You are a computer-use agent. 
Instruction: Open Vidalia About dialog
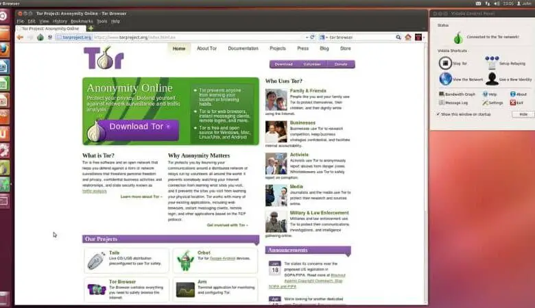[x=519, y=94]
